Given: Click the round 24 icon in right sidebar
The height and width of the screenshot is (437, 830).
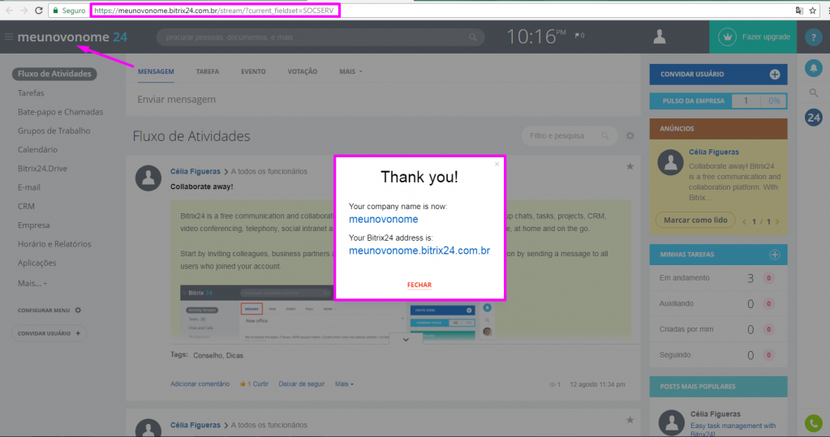Looking at the screenshot, I should coord(814,118).
